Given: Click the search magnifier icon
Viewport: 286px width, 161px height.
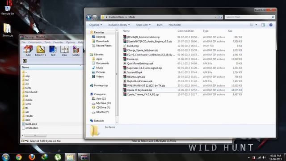Looking at the screenshot, I should [273, 17].
